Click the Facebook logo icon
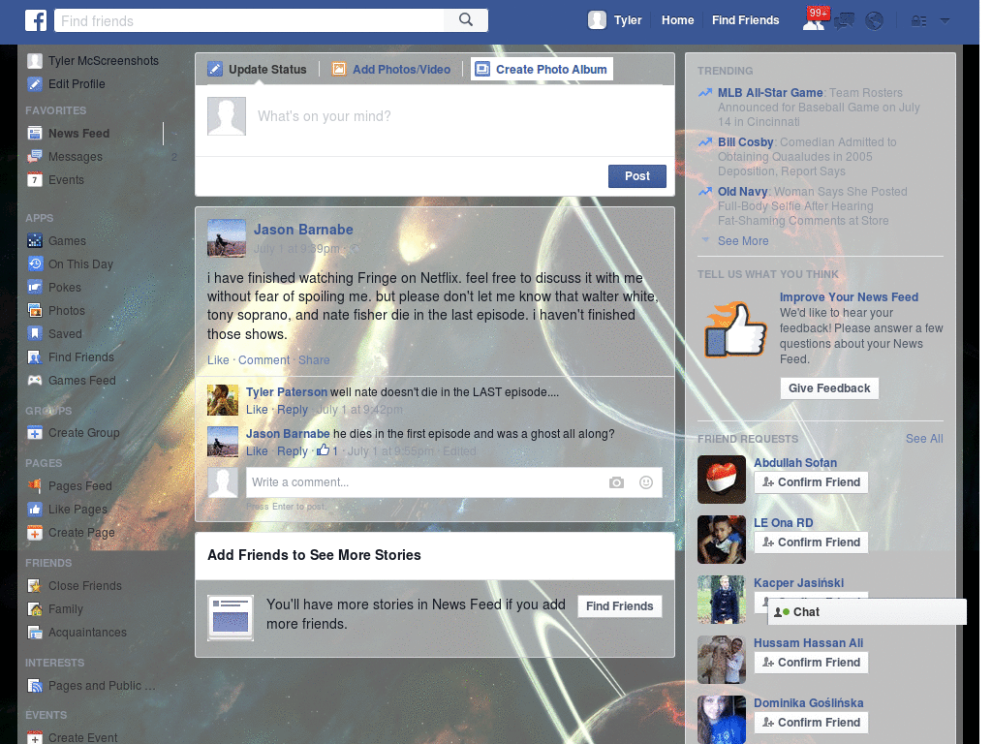This screenshot has width=992, height=744. (36, 20)
